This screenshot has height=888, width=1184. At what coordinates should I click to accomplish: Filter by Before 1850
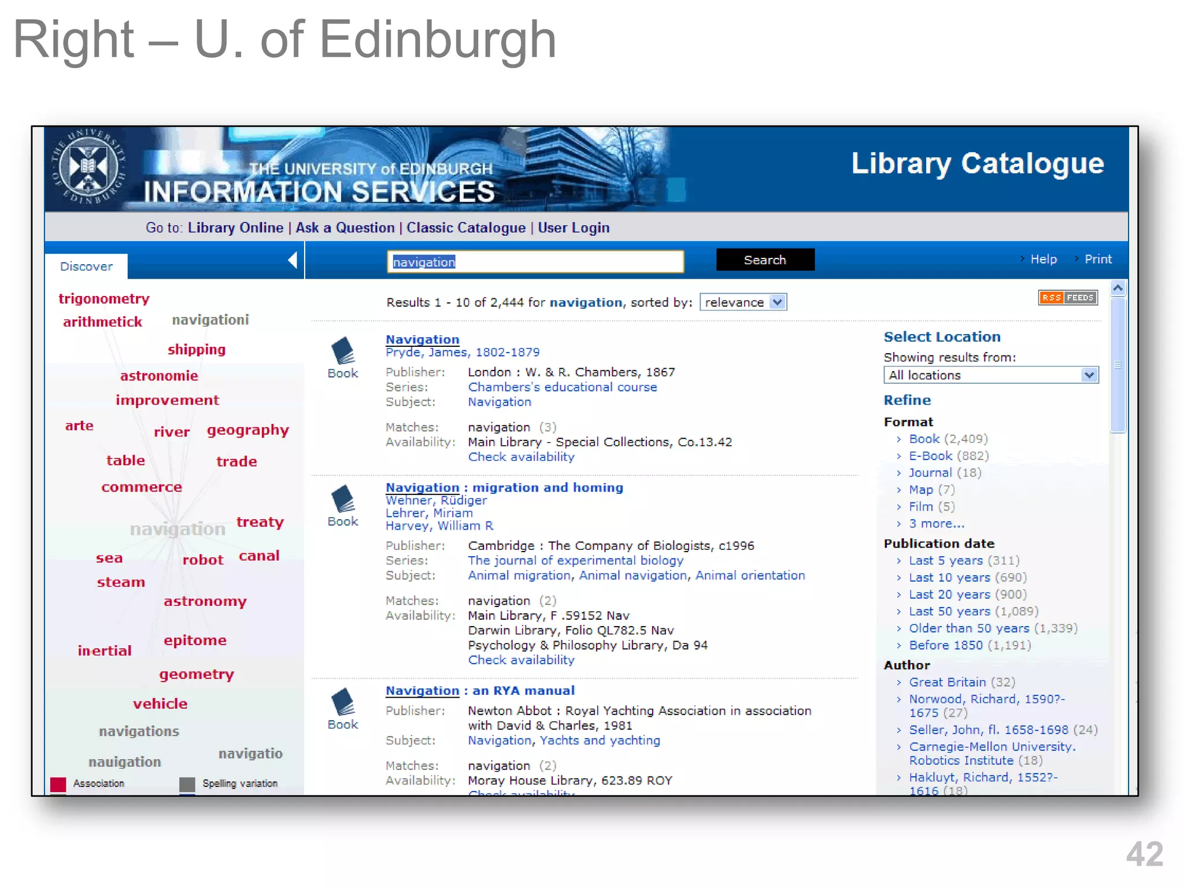click(970, 645)
